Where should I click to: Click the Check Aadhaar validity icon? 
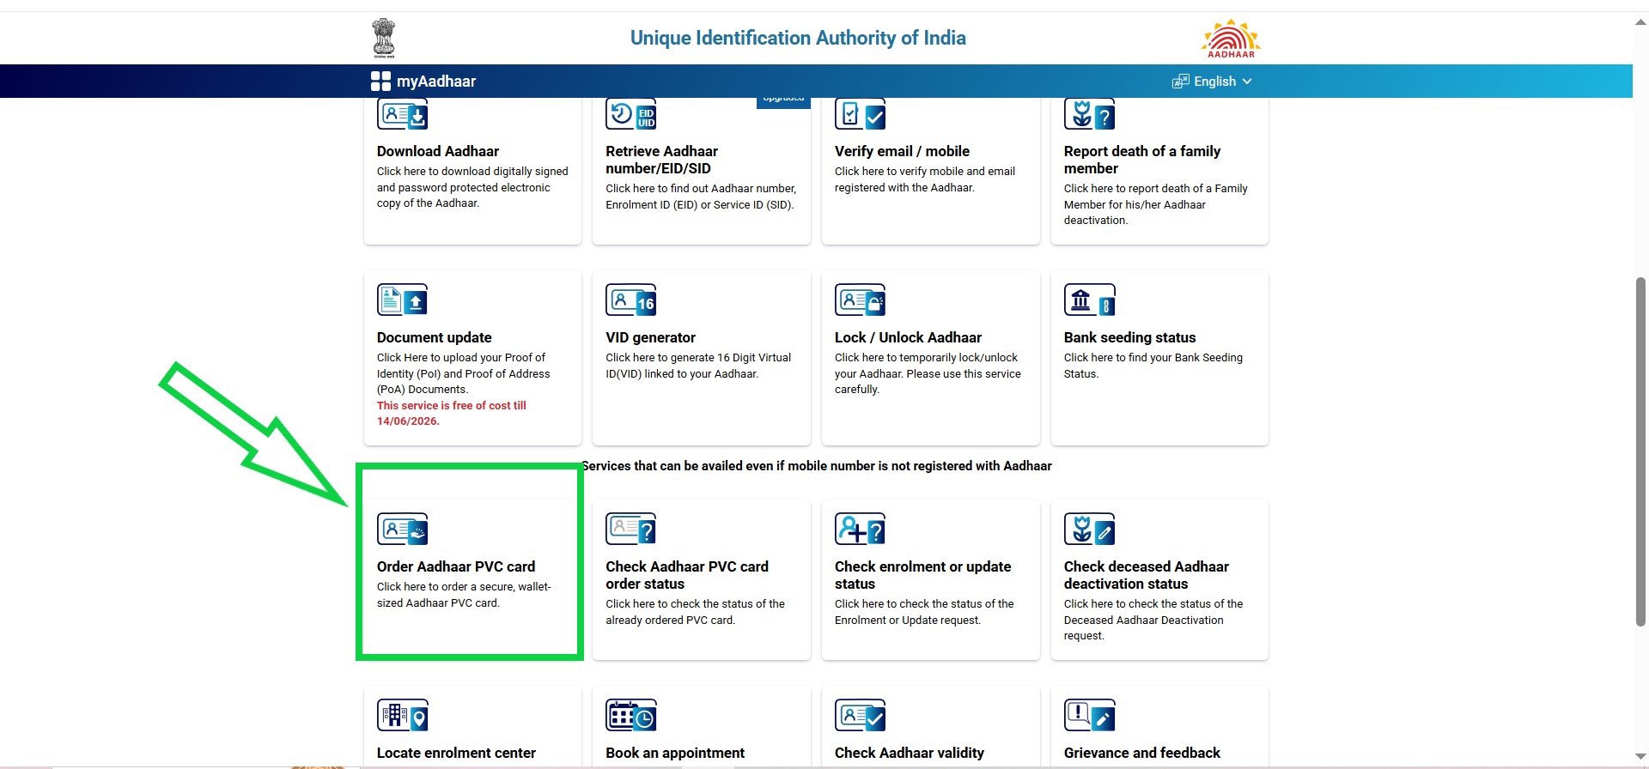tap(860, 716)
